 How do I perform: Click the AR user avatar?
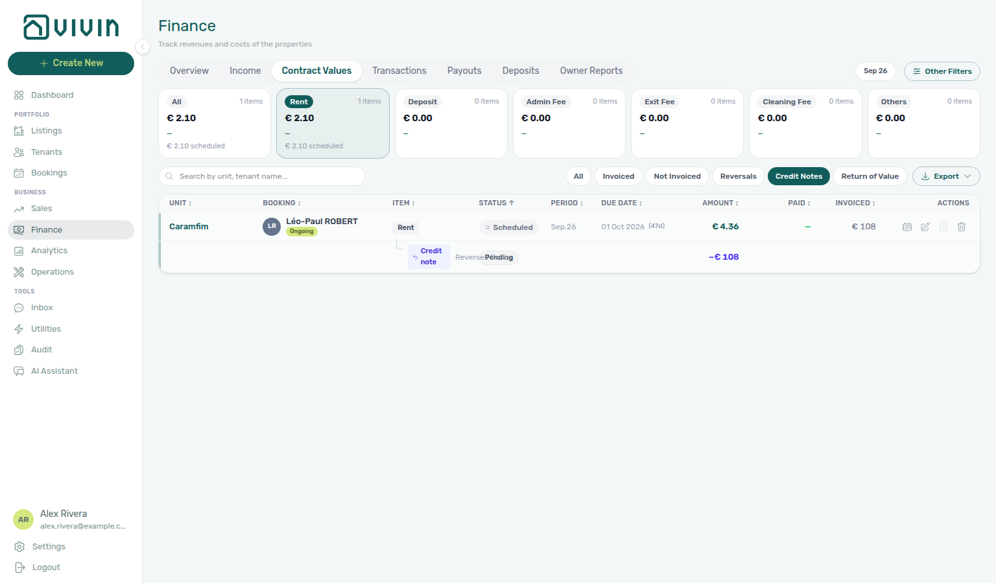(x=23, y=520)
